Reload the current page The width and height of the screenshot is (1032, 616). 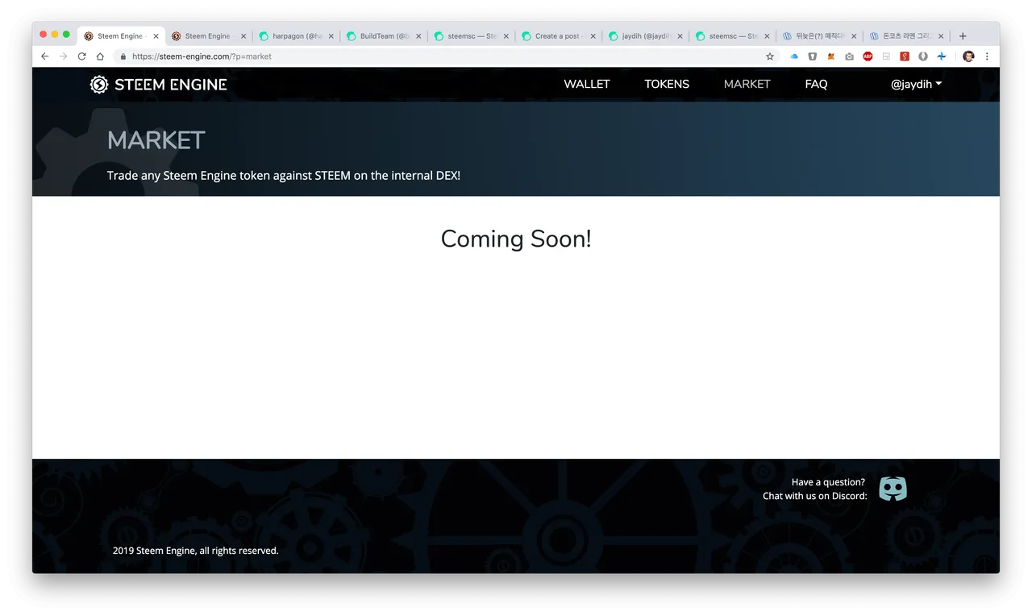81,56
